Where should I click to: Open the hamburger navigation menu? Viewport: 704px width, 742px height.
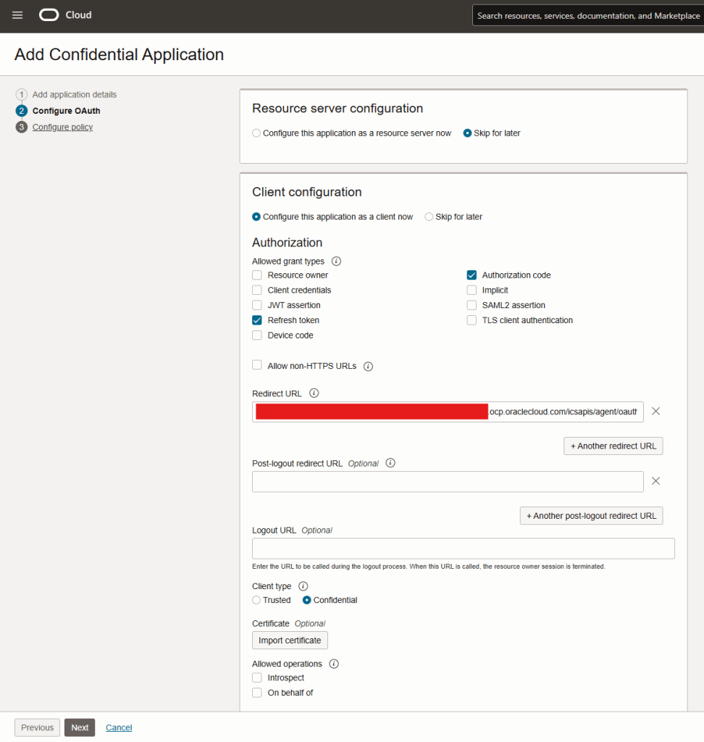tap(17, 15)
